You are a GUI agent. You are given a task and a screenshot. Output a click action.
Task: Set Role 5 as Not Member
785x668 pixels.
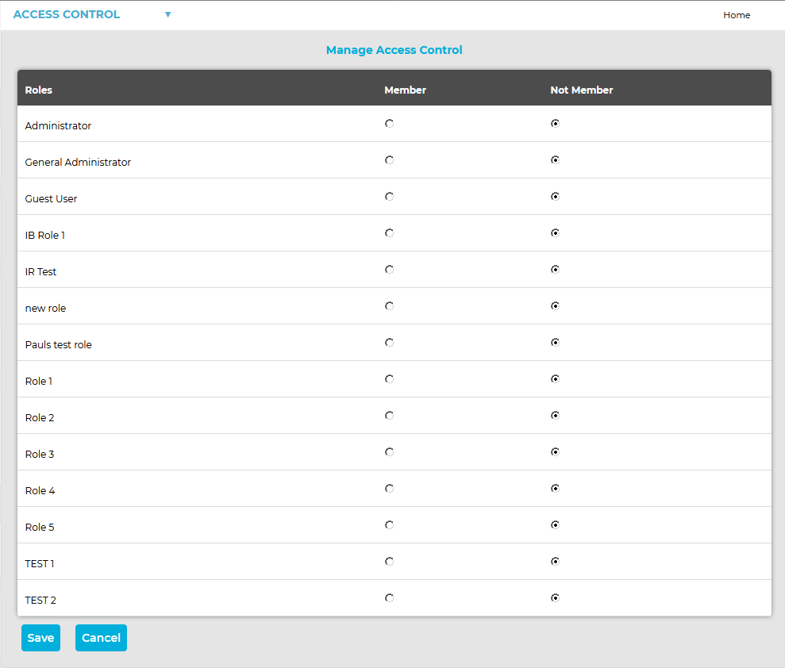coord(555,525)
